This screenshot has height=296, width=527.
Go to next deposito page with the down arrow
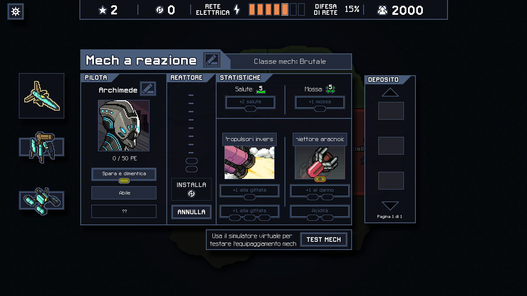pos(390,206)
